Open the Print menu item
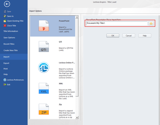160x125 pixels. (x=5, y=69)
